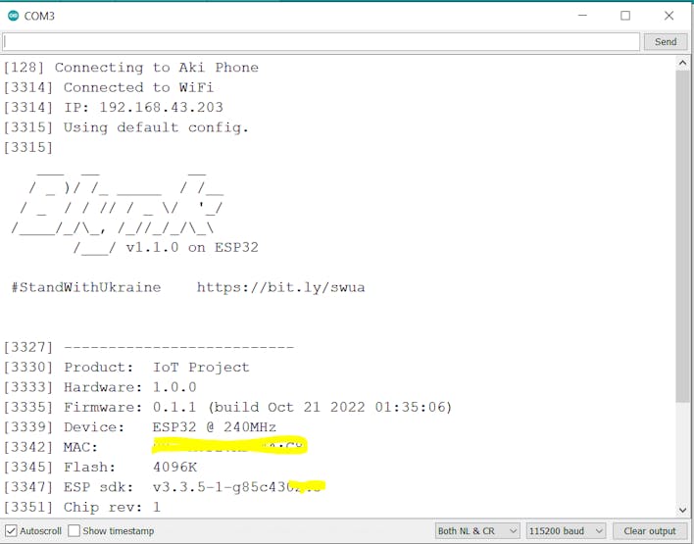
Task: Open the 115200 baud rate dropdown
Action: [x=567, y=530]
